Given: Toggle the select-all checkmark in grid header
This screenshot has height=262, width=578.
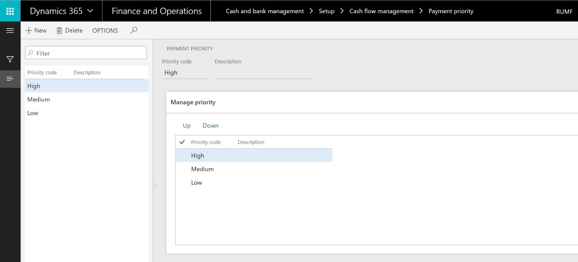Looking at the screenshot, I should click(182, 142).
